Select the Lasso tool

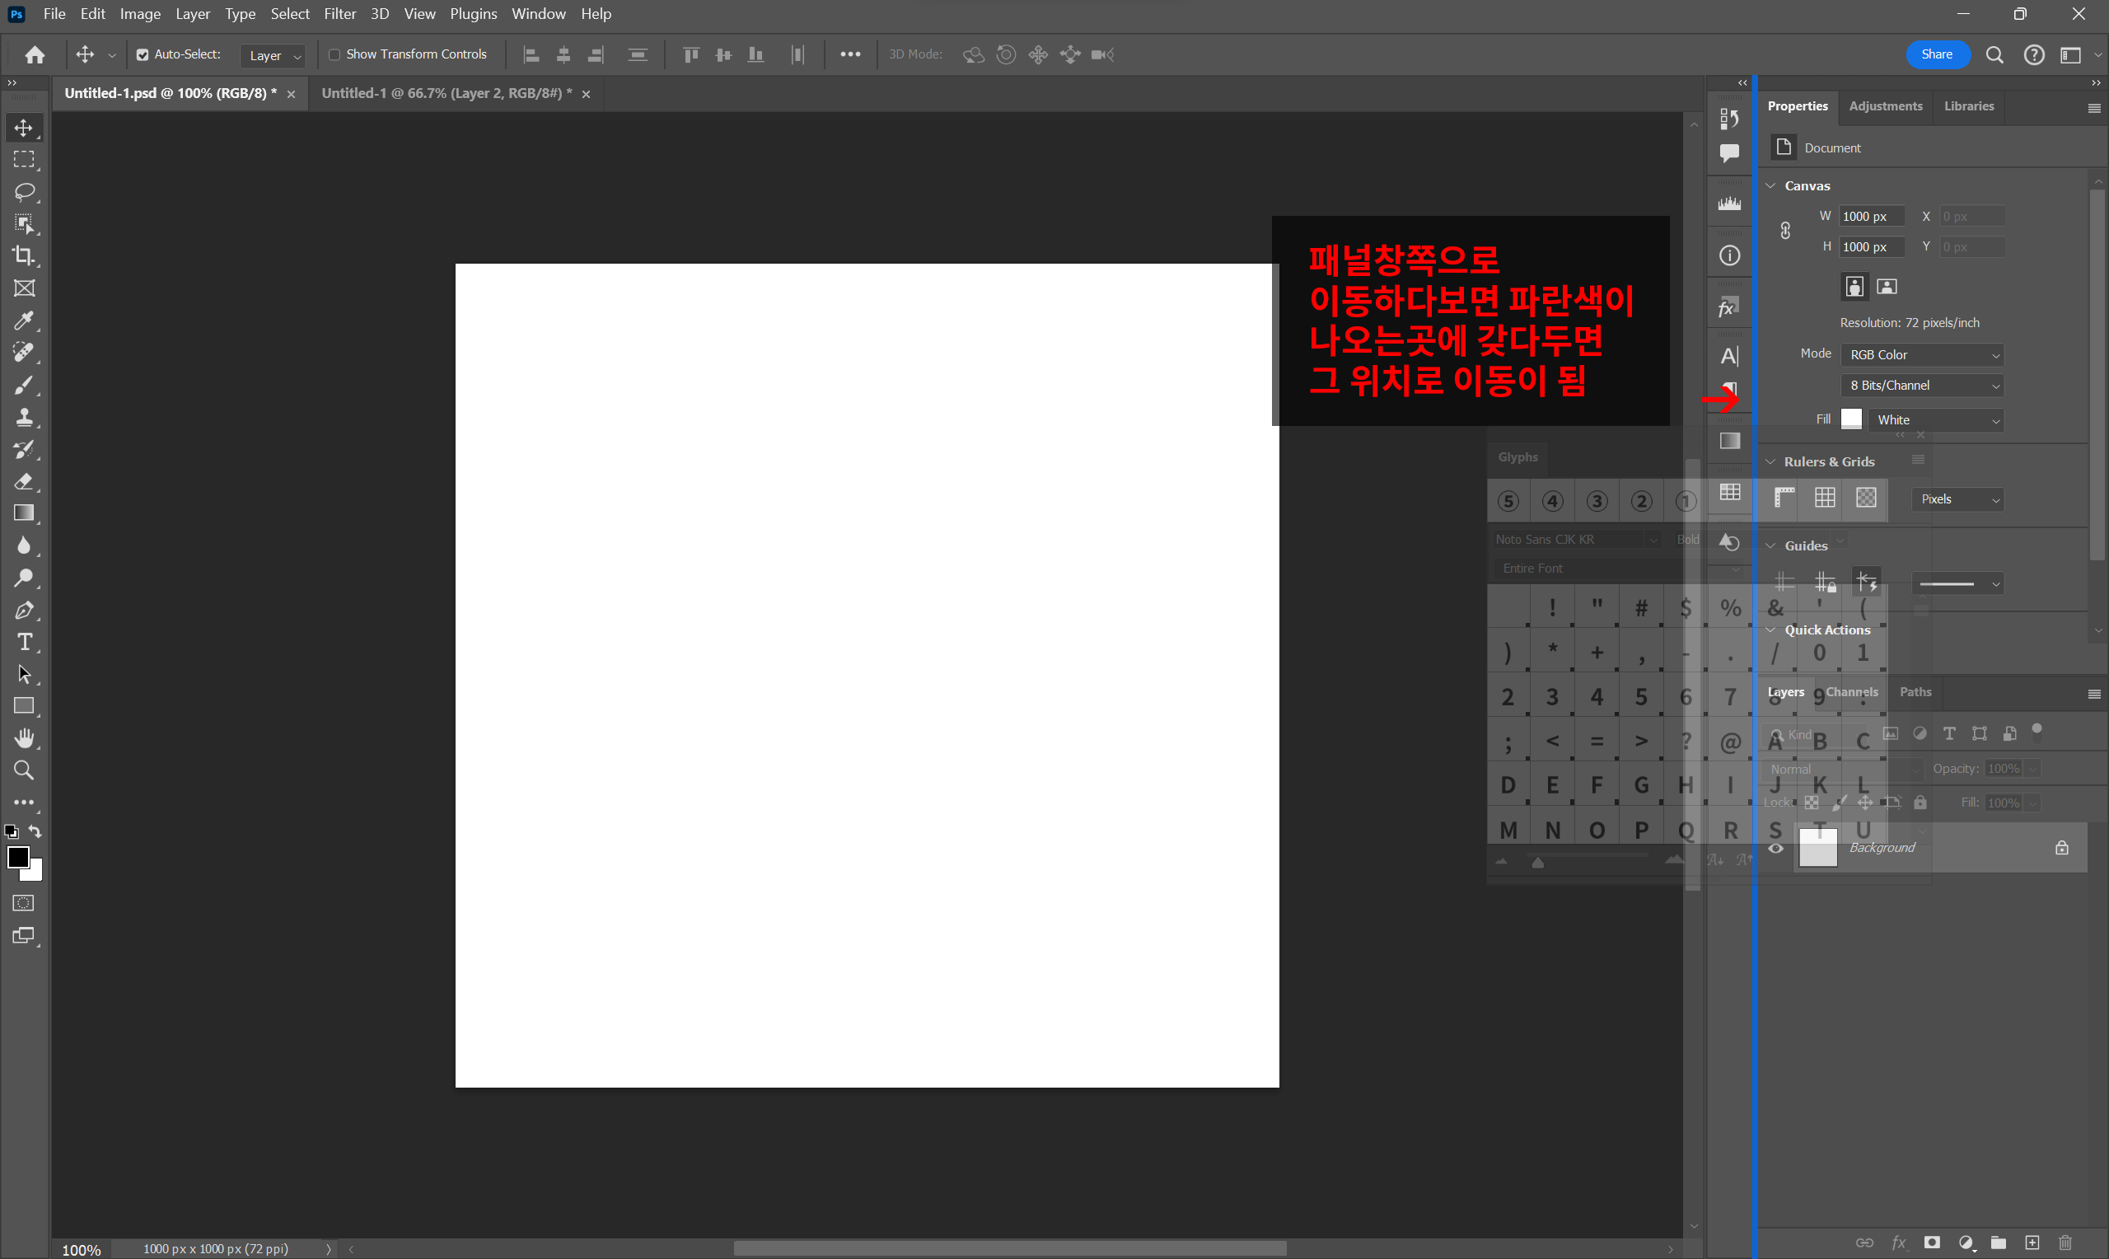(x=24, y=192)
